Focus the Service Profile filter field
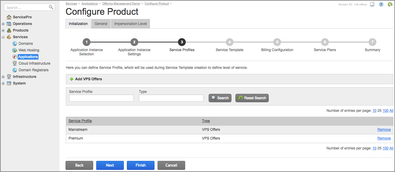 pos(101,98)
